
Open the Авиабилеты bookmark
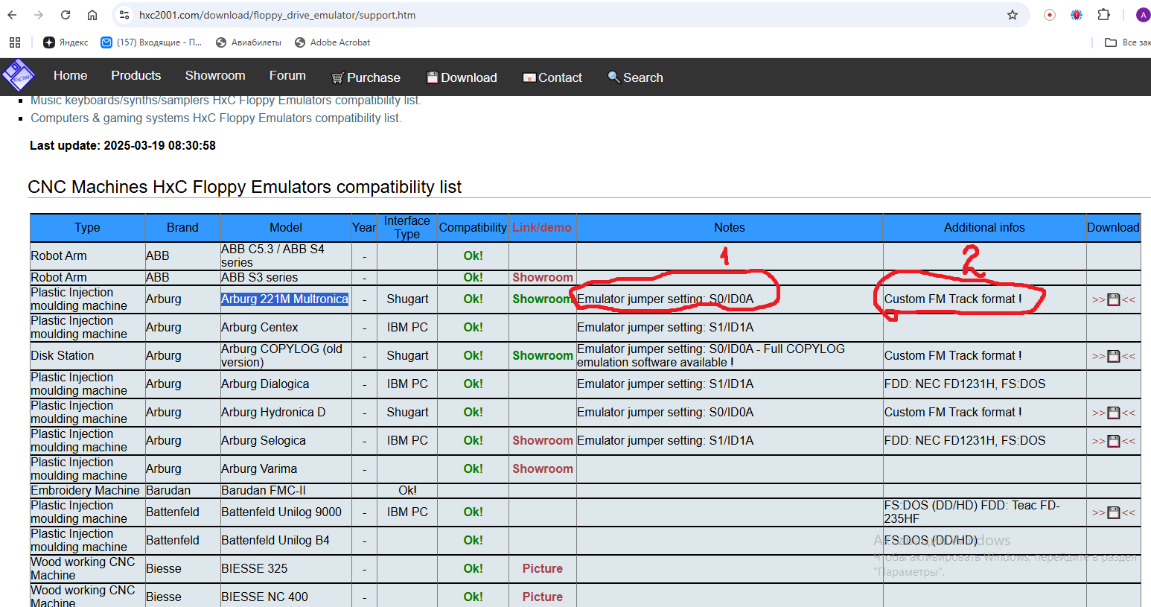(x=249, y=42)
